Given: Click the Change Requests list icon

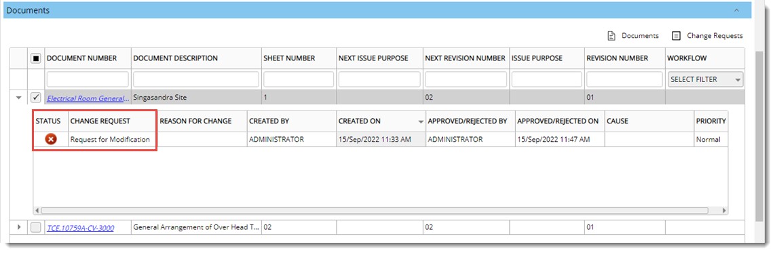Looking at the screenshot, I should 677,35.
